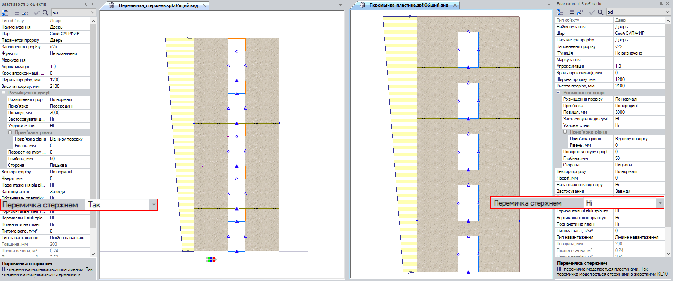Screen dimensions: 673x281
Task: Close the Перемычка_стержень.spf tab
Action: click(x=205, y=5)
